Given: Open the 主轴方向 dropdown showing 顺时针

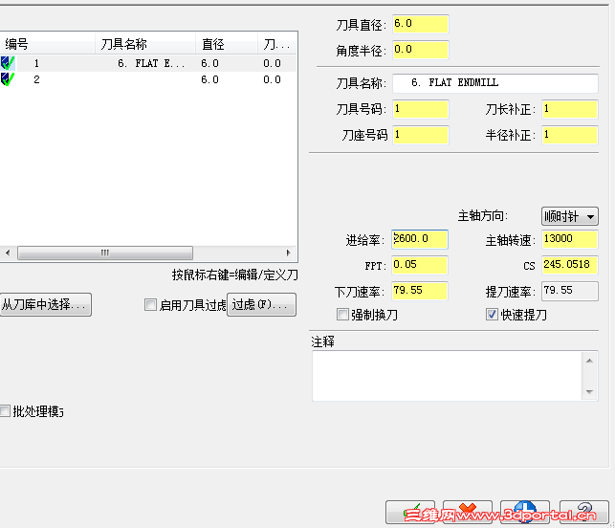Looking at the screenshot, I should coord(569,216).
